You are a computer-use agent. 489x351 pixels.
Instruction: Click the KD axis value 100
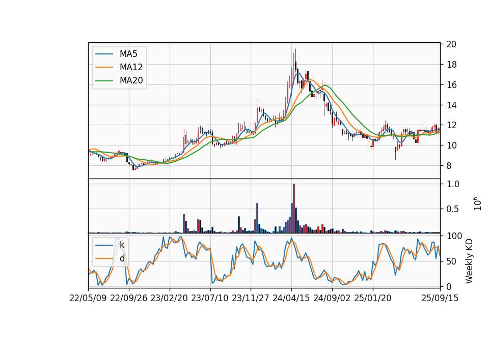pyautogui.click(x=454, y=236)
